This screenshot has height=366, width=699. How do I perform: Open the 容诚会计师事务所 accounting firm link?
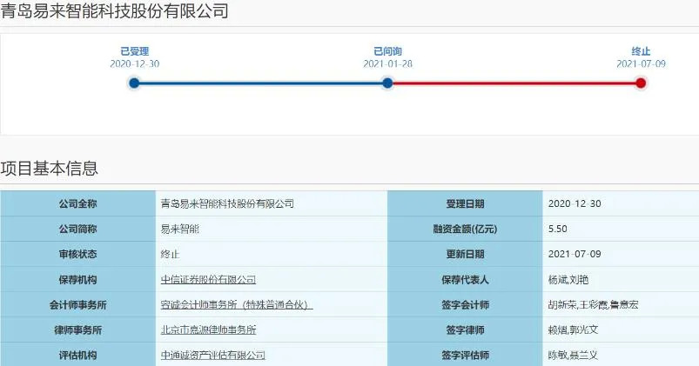[236, 304]
